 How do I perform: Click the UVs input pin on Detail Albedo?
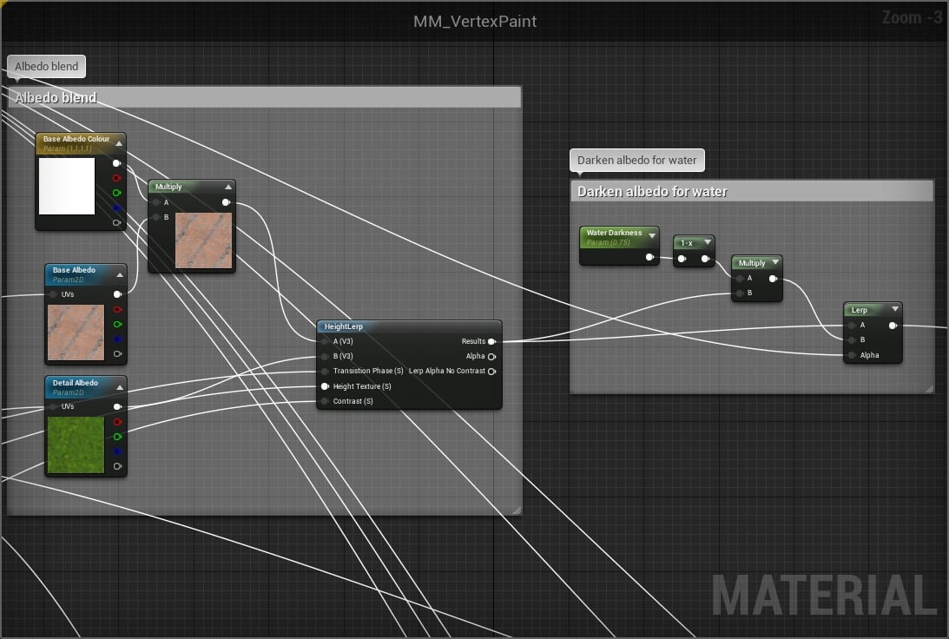pyautogui.click(x=53, y=406)
